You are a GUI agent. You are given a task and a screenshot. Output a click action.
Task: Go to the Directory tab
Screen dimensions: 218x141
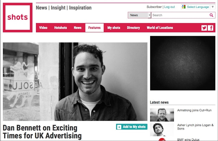click(x=133, y=28)
